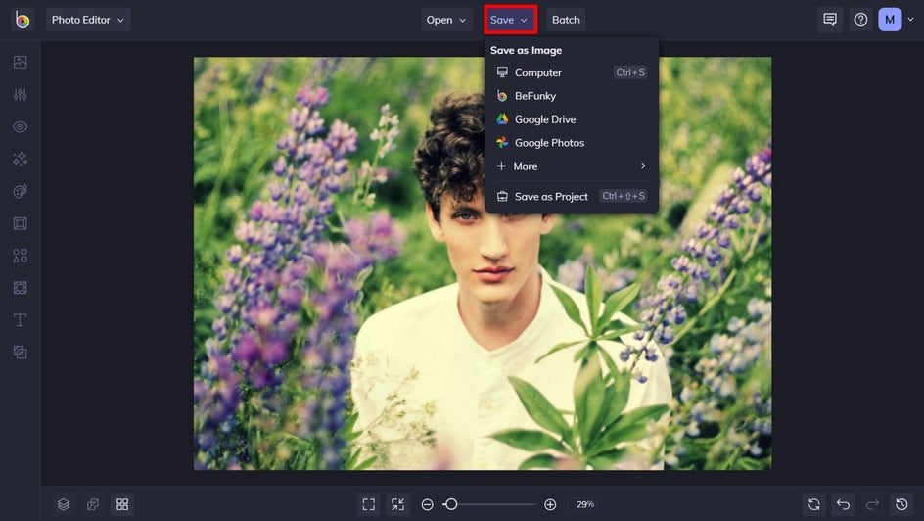The height and width of the screenshot is (521, 924).
Task: Open the feedback comment icon
Action: tap(830, 20)
